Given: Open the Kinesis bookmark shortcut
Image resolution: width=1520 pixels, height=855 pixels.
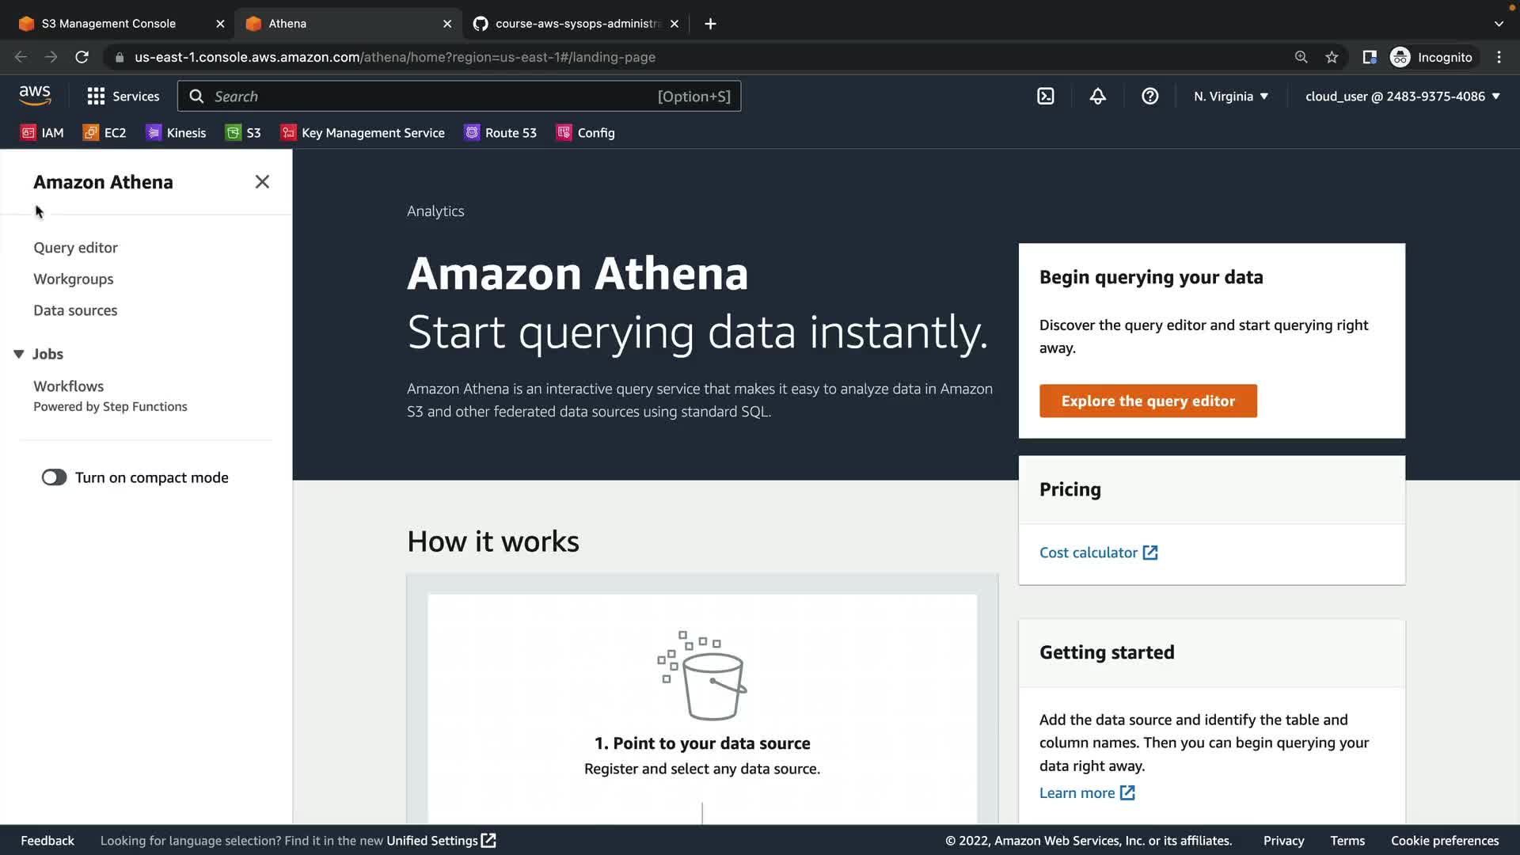Looking at the screenshot, I should (176, 133).
